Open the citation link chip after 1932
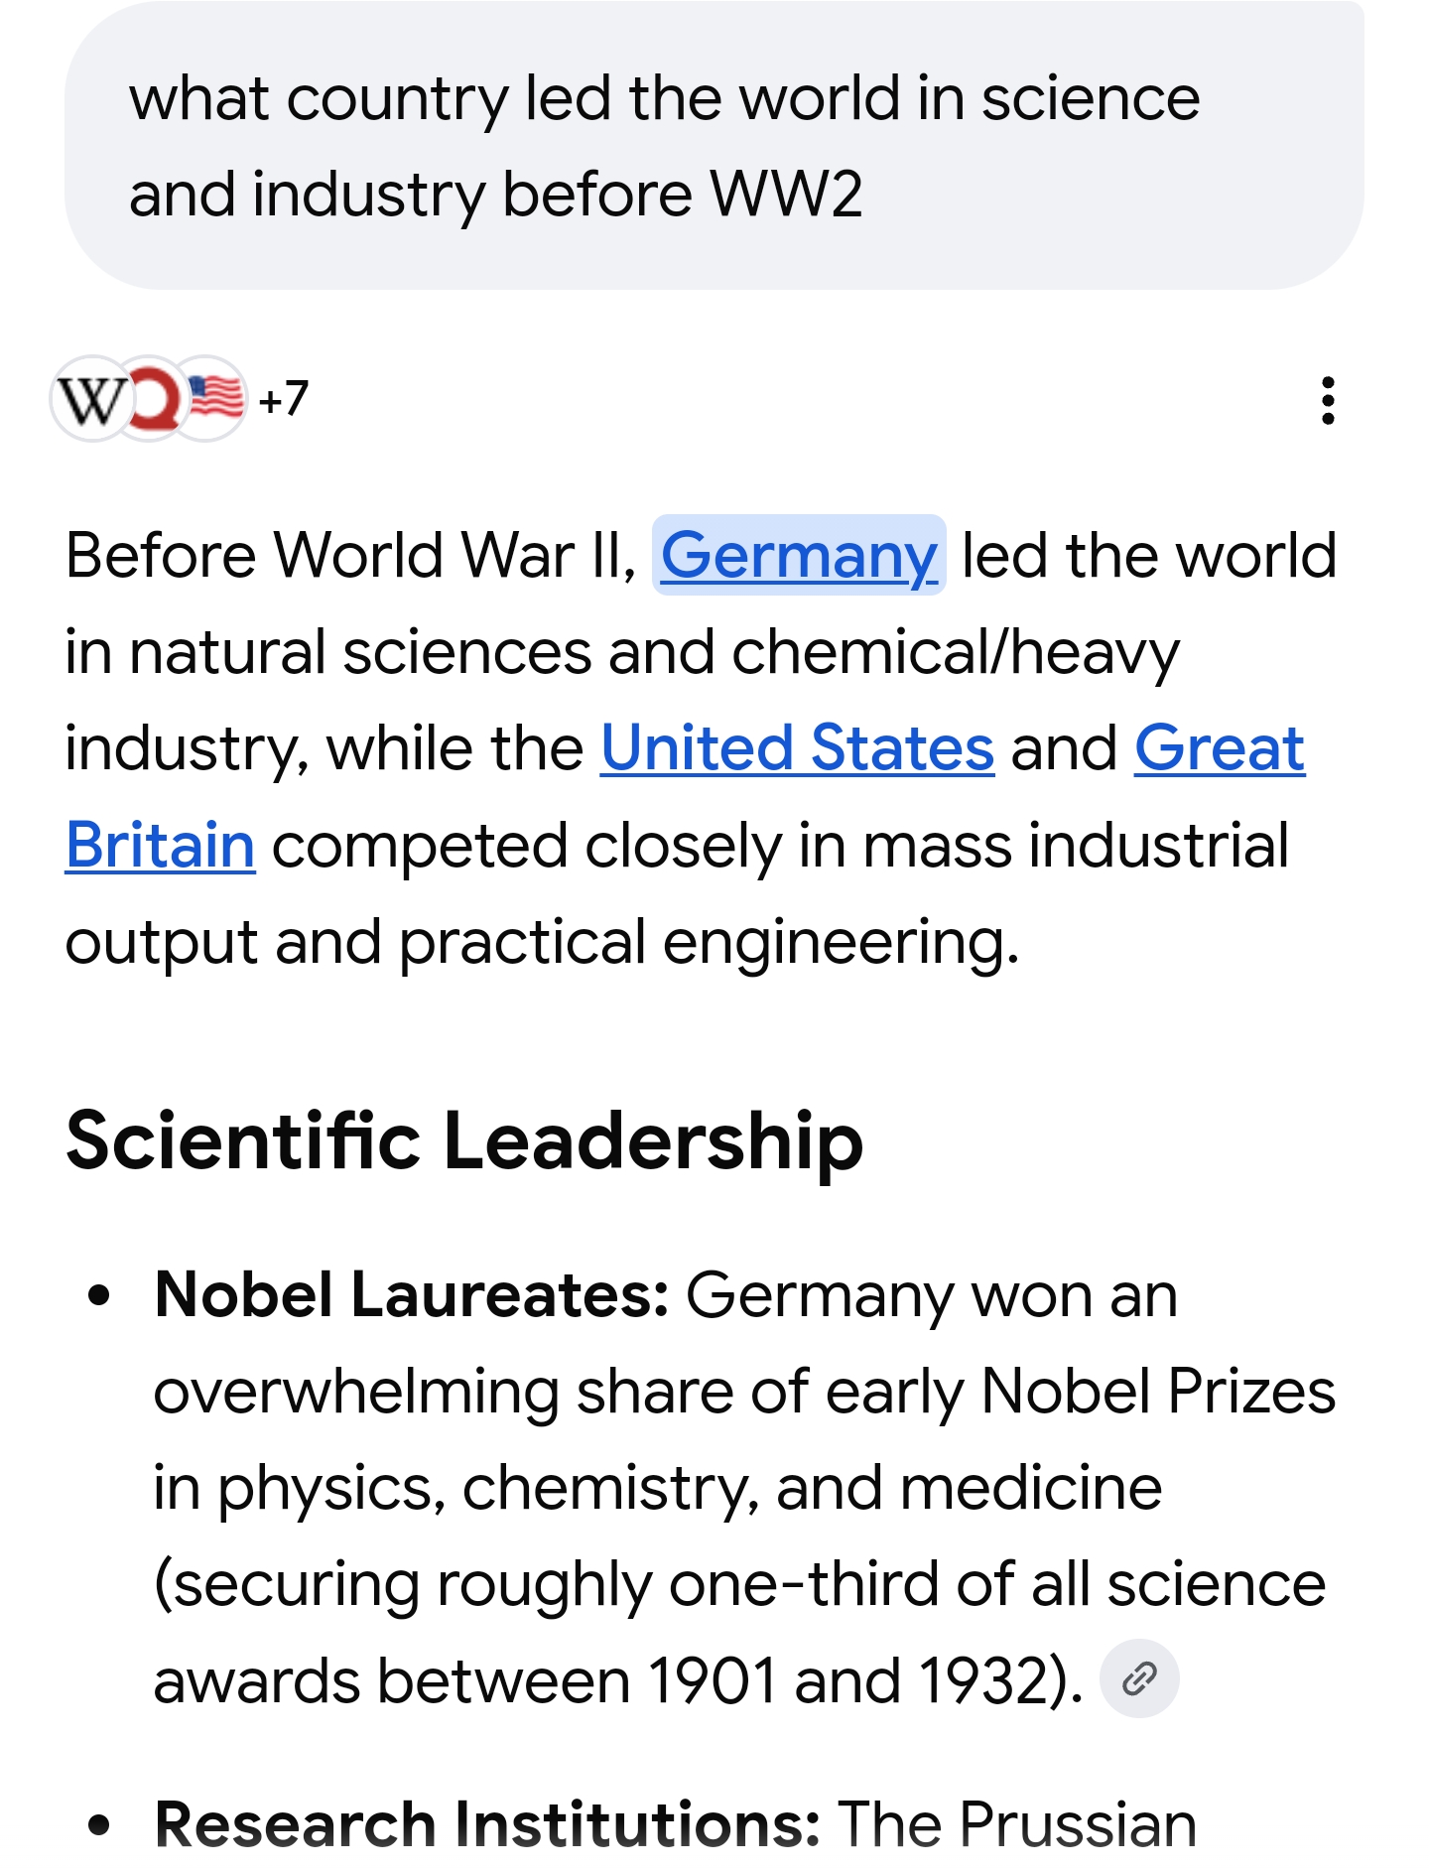The width and height of the screenshot is (1429, 1871). 1139,1679
